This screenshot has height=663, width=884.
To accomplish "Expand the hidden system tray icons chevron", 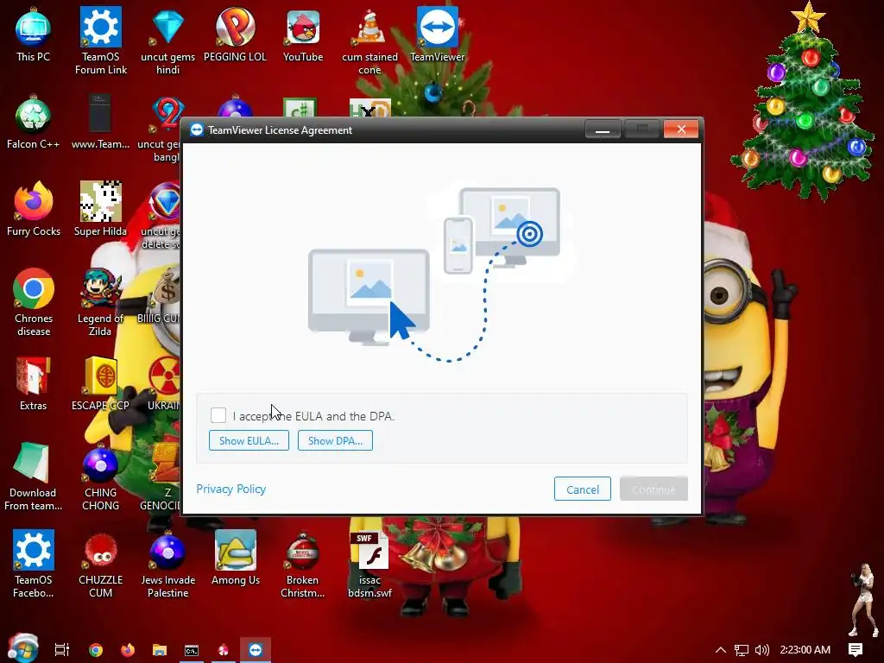I will [721, 650].
